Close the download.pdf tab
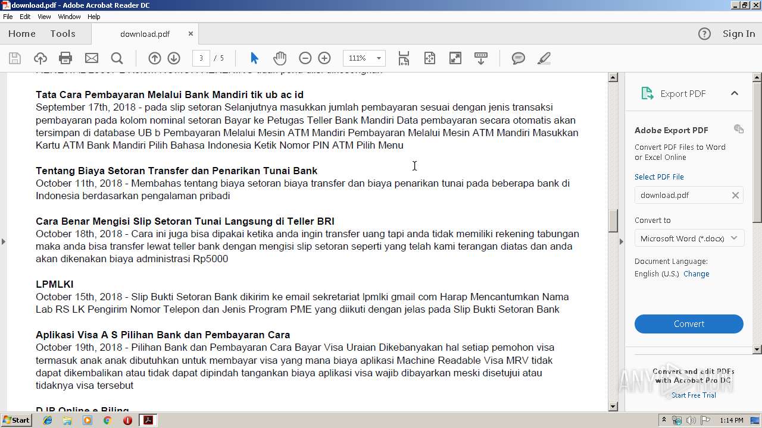762x428 pixels. coord(190,34)
